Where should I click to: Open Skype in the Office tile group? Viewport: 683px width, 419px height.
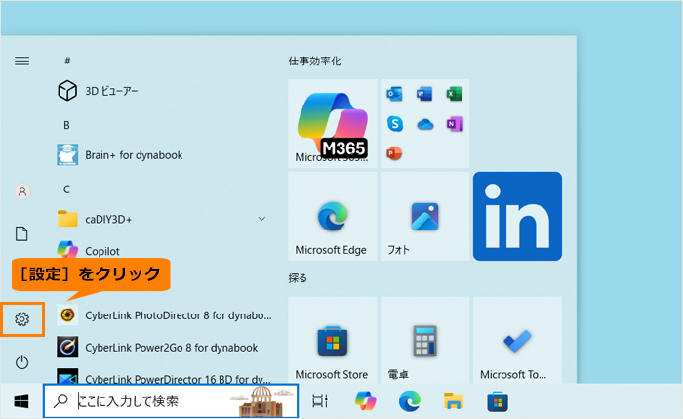[x=394, y=124]
